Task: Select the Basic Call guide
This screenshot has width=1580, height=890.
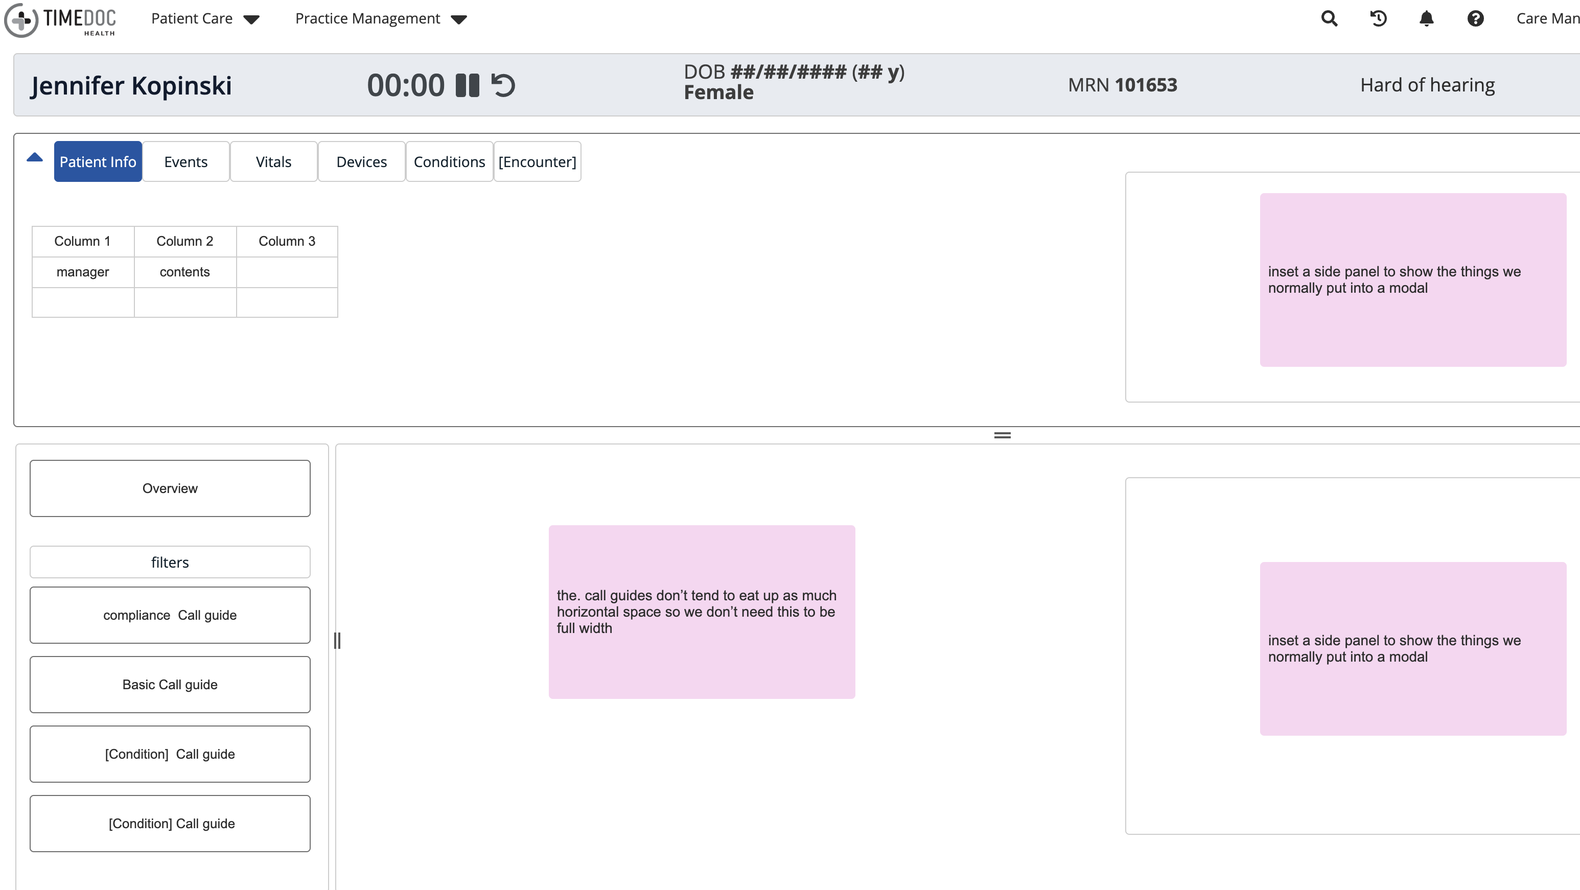Action: click(x=170, y=685)
